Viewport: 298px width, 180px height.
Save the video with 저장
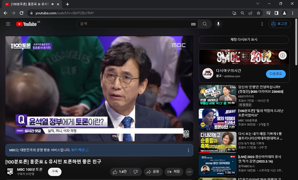click(174, 172)
